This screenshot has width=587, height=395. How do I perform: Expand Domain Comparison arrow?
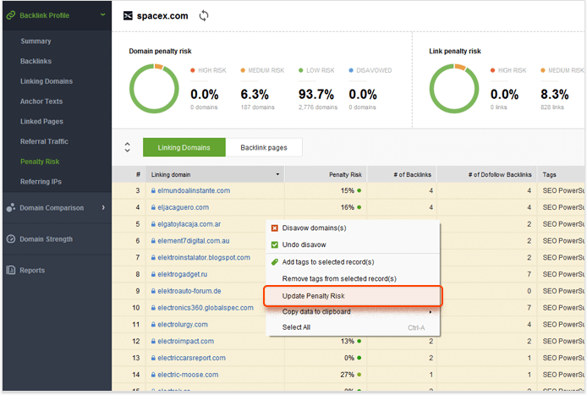click(x=103, y=207)
